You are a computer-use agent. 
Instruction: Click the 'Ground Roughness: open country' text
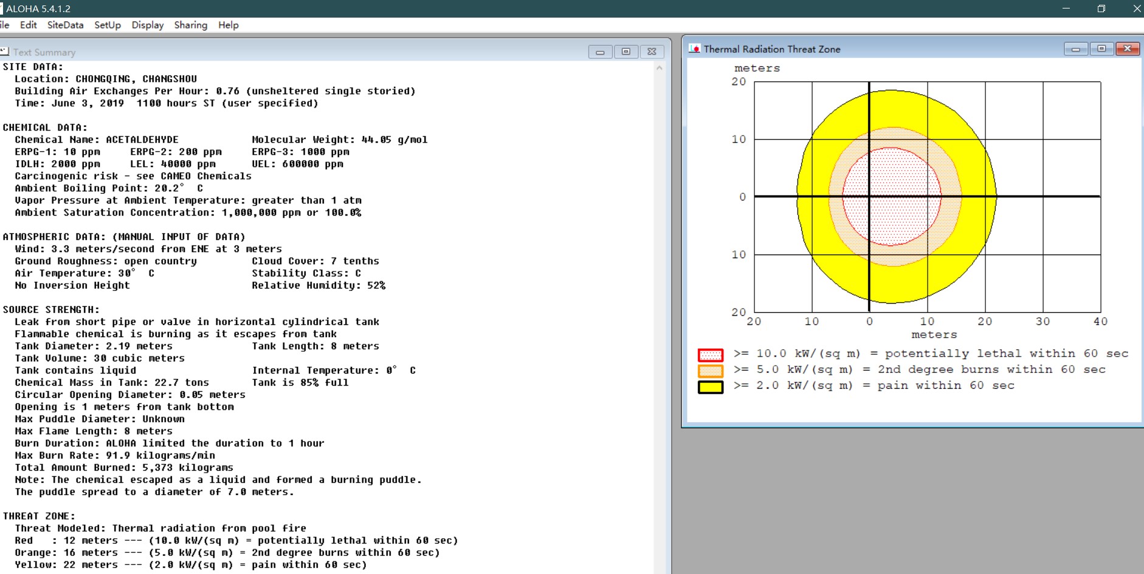pos(106,261)
